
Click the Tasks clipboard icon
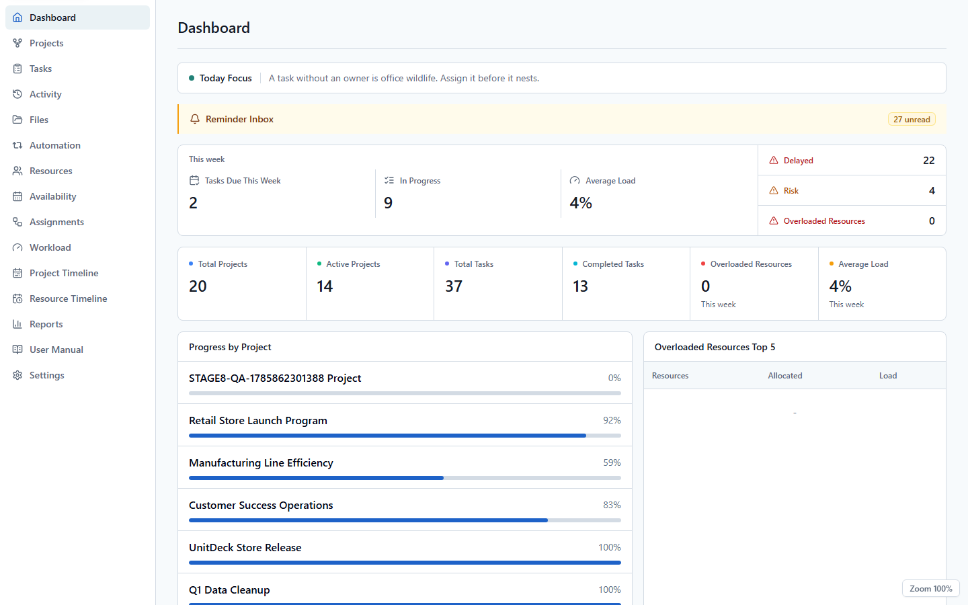pos(17,69)
